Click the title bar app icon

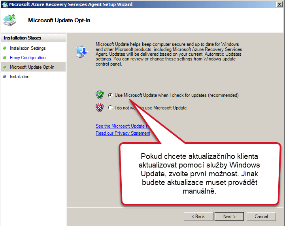click(5, 4)
